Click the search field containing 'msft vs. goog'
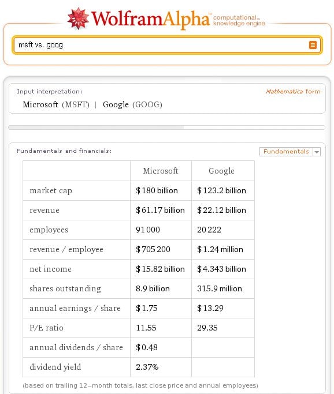The width and height of the screenshot is (334, 394). pyautogui.click(x=167, y=45)
